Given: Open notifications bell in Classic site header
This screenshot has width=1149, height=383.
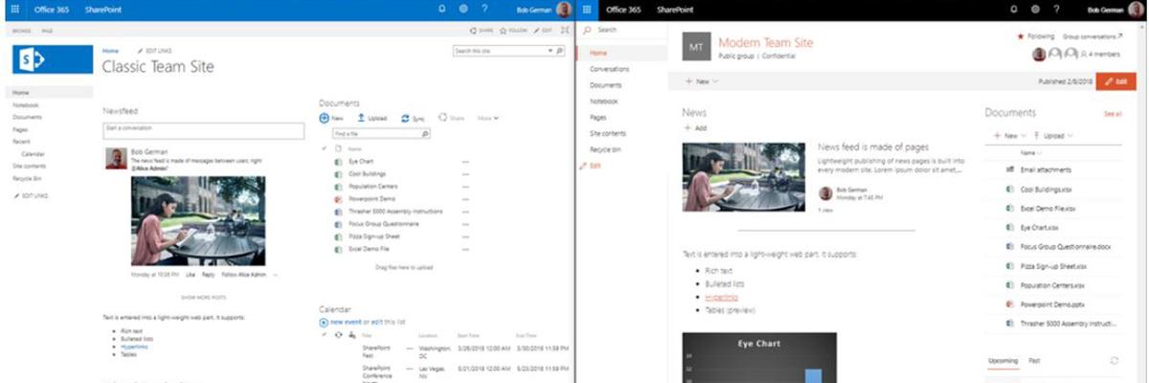Looking at the screenshot, I should [441, 9].
